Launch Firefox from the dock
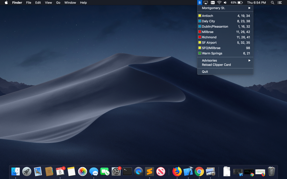Screen dimensions: 287x179 (x=177, y=171)
